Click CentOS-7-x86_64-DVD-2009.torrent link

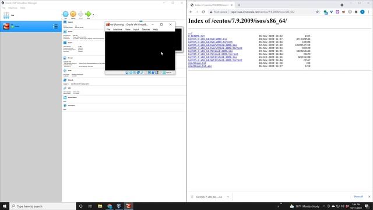click(210, 42)
